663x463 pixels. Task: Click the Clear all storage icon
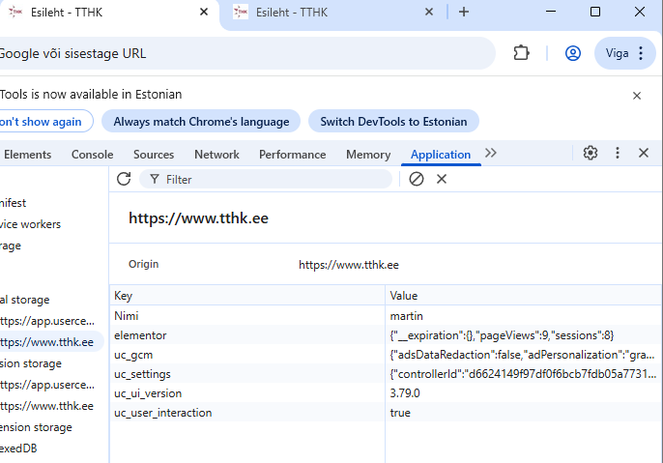point(417,179)
